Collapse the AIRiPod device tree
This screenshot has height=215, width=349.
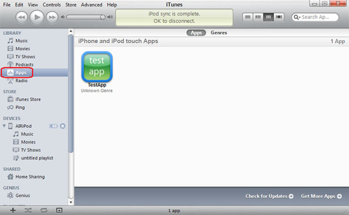(x=4, y=126)
